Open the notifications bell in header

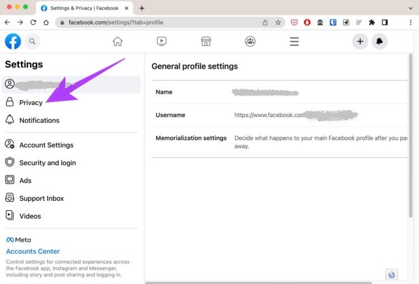click(x=379, y=41)
